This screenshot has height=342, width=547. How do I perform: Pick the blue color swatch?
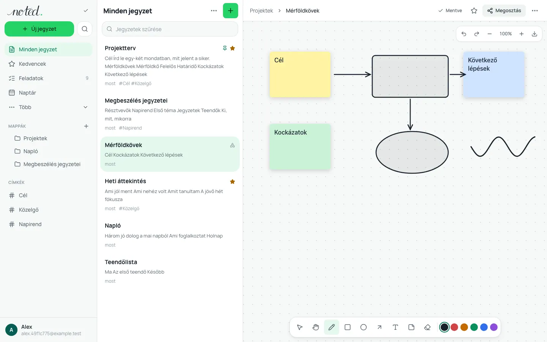(484, 327)
